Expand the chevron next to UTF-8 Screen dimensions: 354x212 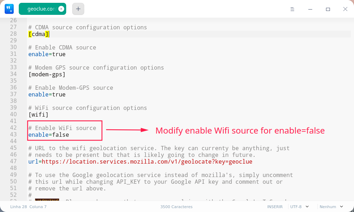click(306, 206)
